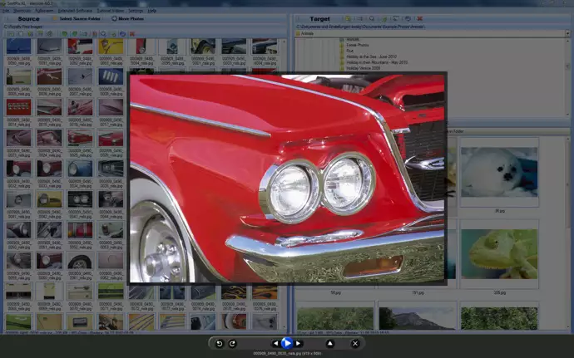This screenshot has width=574, height=358.
Task: Select the white seal pup thumbnail
Action: click(x=499, y=172)
